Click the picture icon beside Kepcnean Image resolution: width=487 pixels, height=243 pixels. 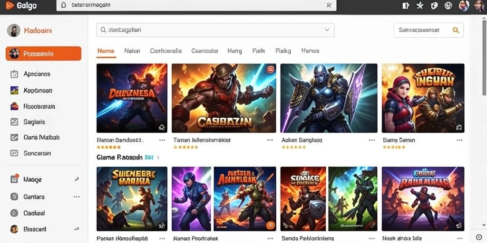tap(14, 90)
